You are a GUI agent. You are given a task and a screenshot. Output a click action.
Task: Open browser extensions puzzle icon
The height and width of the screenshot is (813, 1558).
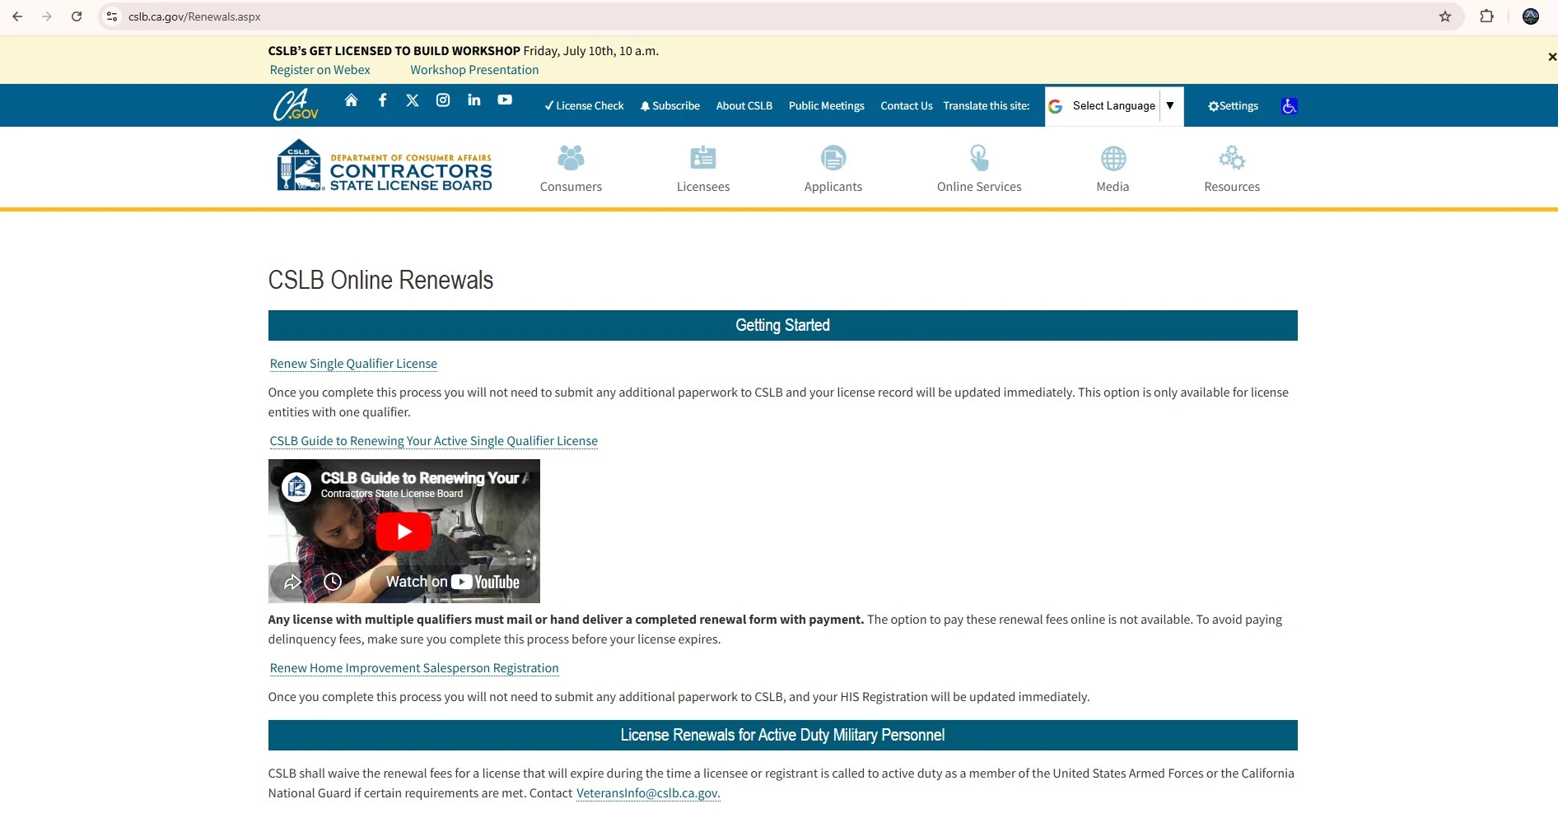(x=1487, y=16)
